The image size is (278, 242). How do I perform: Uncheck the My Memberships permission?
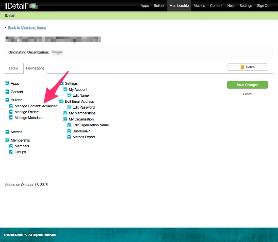65,113
